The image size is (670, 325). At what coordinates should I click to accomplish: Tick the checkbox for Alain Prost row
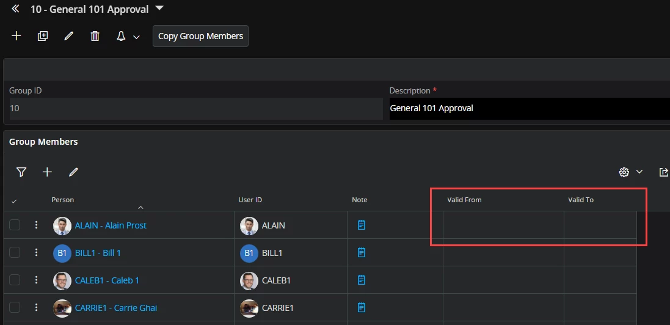point(15,225)
